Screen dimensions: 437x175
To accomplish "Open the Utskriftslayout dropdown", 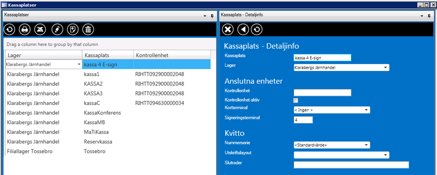I will 385,155.
